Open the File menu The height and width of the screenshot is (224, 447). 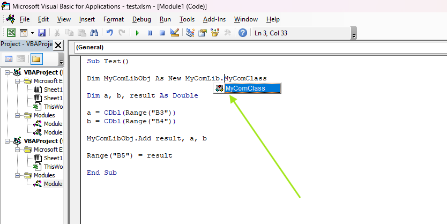[25, 19]
